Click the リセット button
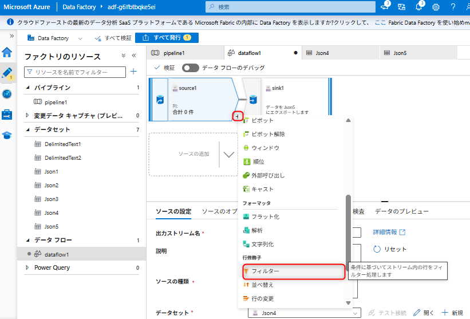 tap(390, 249)
